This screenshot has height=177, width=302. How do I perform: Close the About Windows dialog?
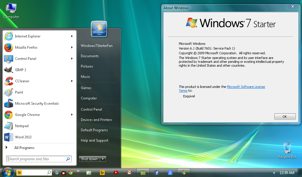tap(293, 6)
